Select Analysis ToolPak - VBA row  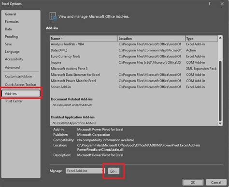[x=134, y=44]
